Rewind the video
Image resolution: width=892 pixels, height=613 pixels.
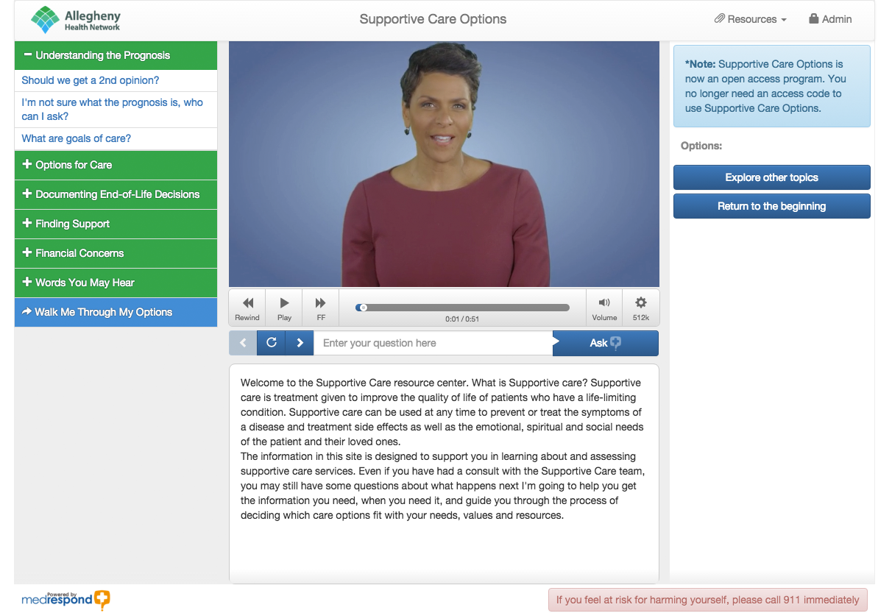(247, 308)
